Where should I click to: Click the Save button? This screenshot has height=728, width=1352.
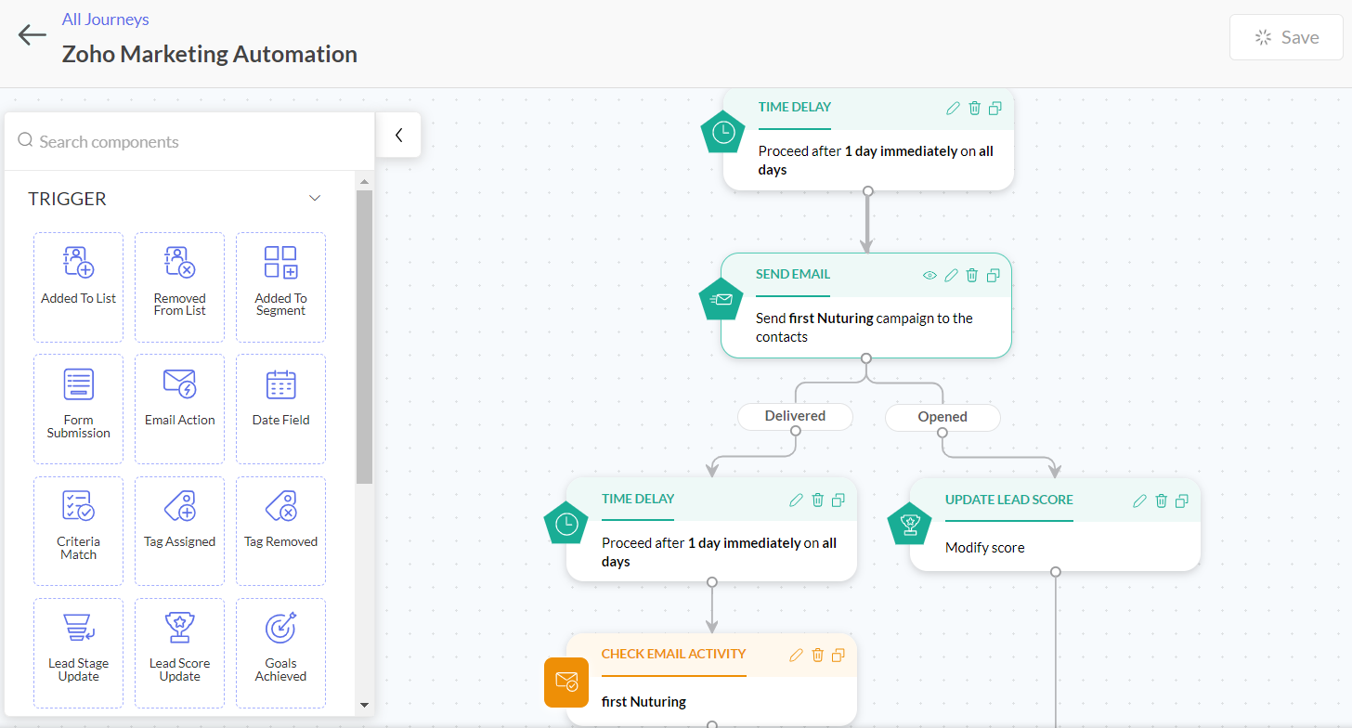pos(1285,38)
